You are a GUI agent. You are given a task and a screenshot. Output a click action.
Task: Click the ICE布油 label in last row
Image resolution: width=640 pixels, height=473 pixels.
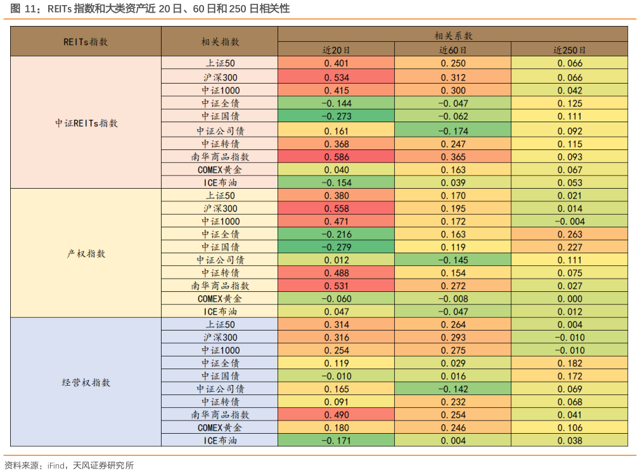(219, 440)
